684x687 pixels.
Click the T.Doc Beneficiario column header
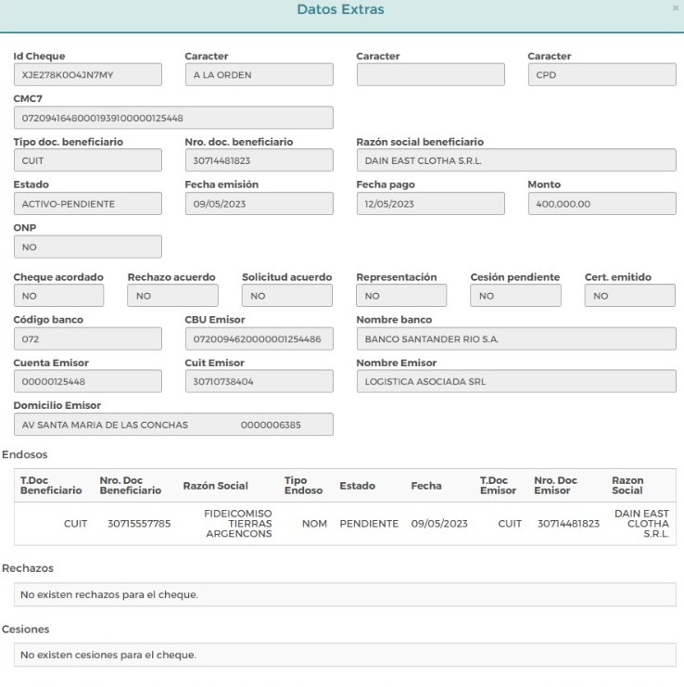pos(51,485)
